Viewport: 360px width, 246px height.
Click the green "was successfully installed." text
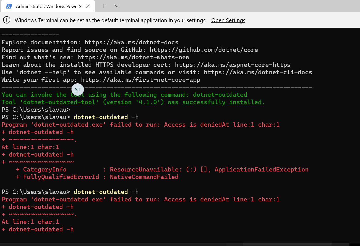tap(216, 102)
